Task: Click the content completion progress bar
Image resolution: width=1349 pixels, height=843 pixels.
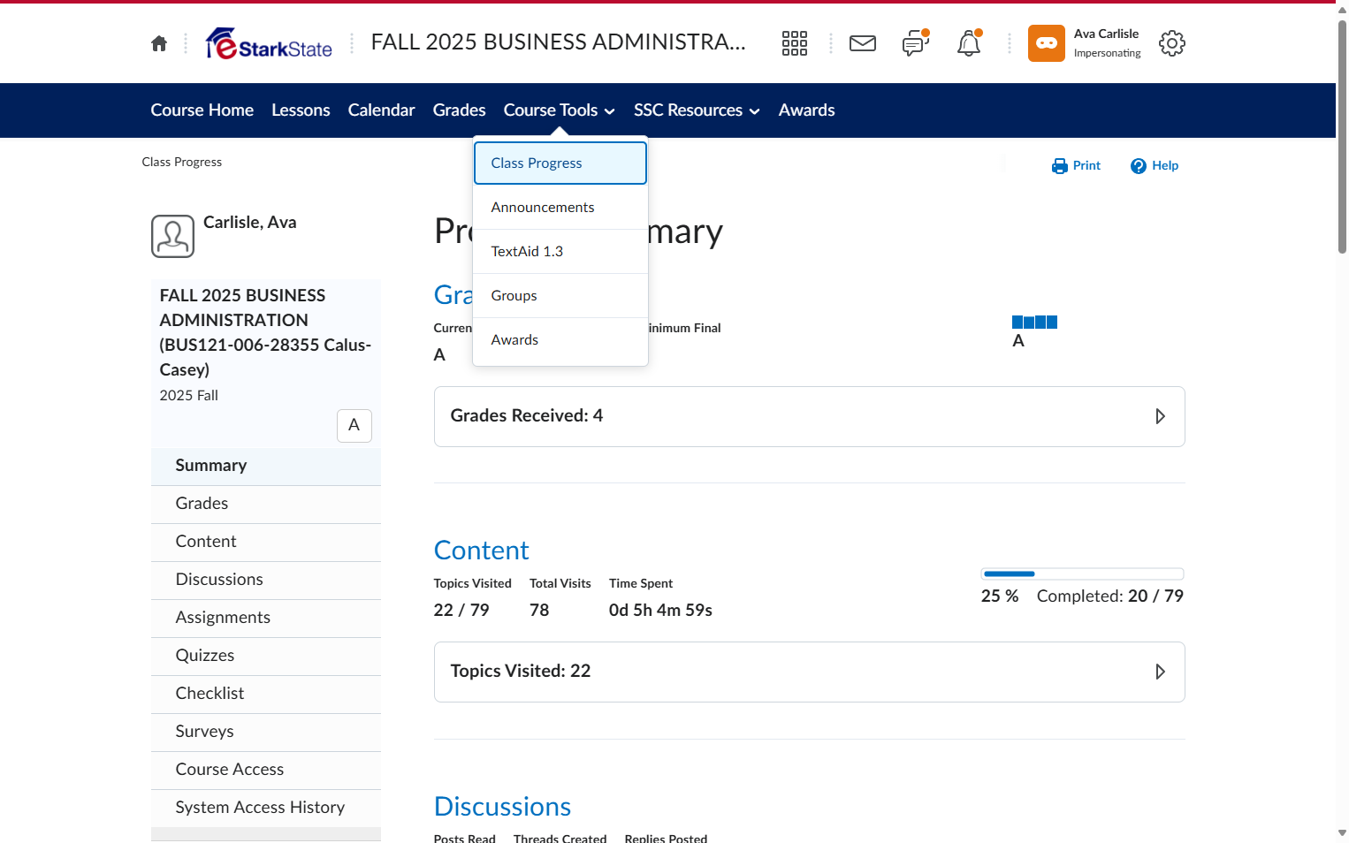Action: pos(1082,573)
